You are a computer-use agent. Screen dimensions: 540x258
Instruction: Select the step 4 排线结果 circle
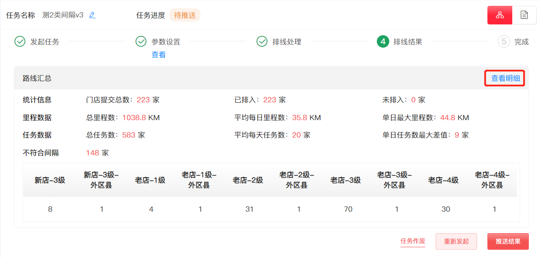click(383, 41)
